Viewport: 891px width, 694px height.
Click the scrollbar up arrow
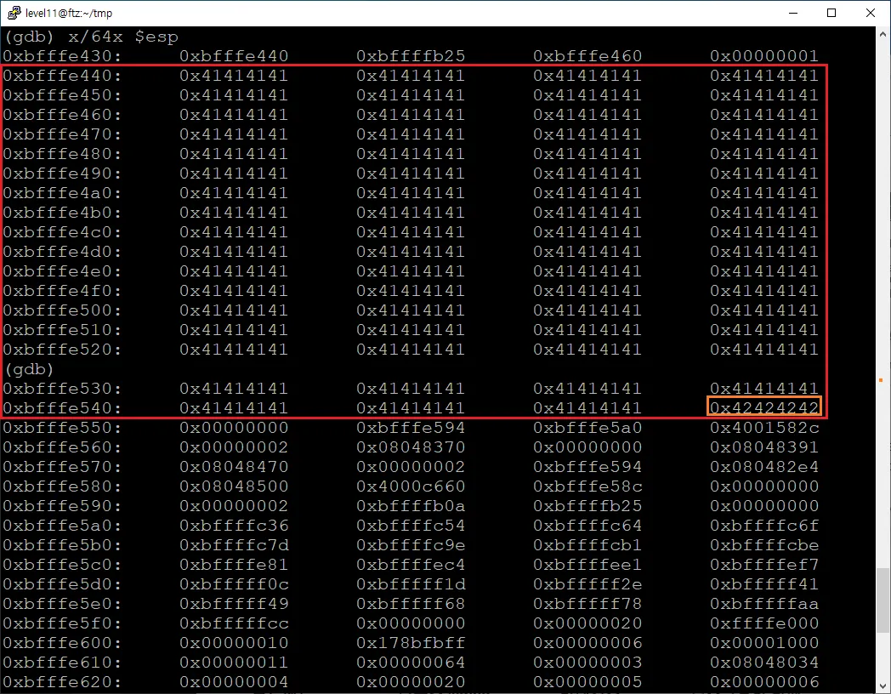[x=883, y=34]
